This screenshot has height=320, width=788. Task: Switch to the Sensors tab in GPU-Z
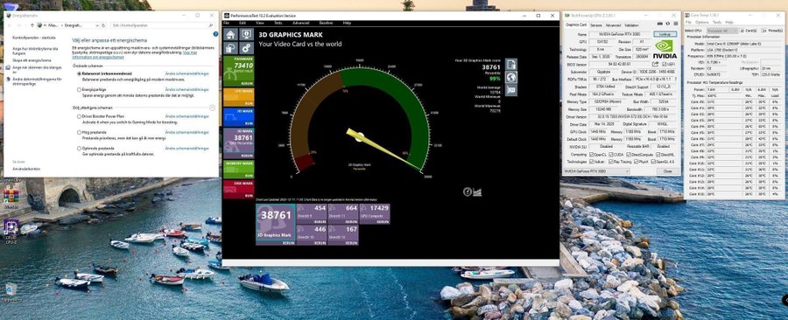click(x=596, y=24)
